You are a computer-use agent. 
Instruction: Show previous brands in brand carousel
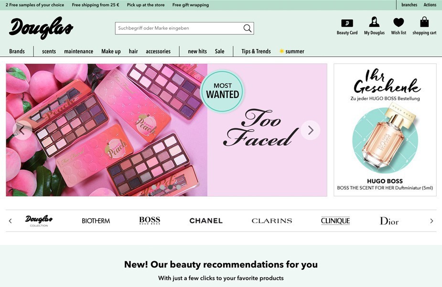coord(11,221)
